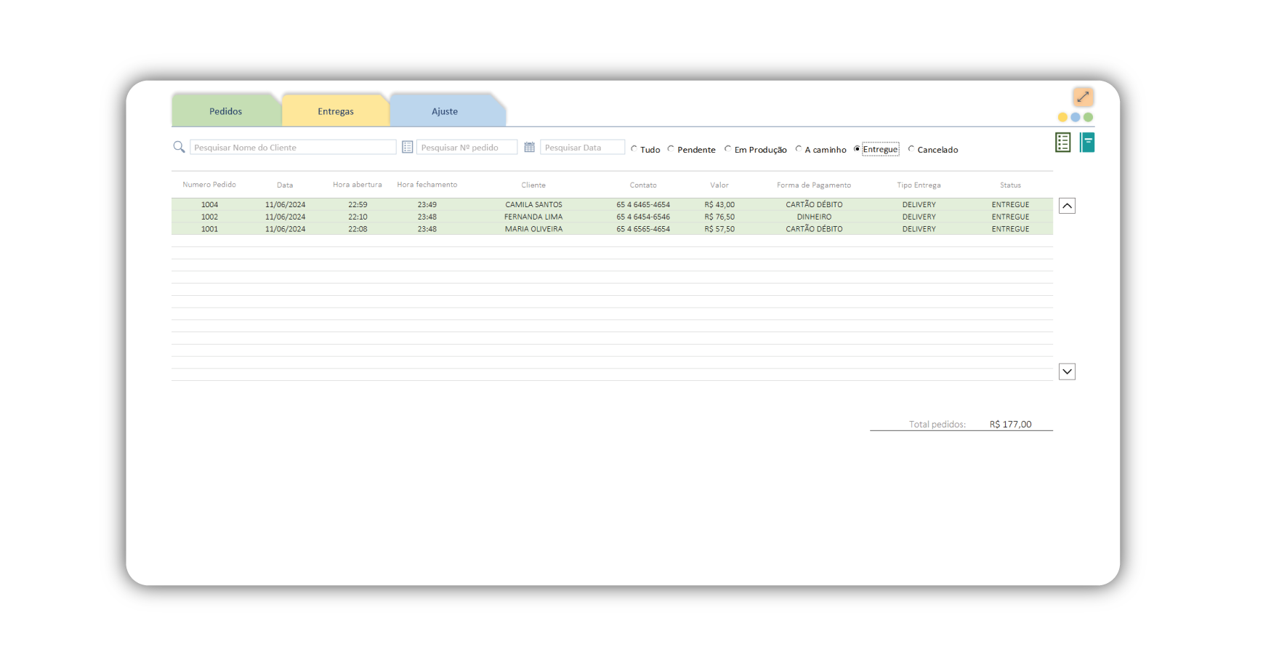Switch to the Entregas tab
The height and width of the screenshot is (671, 1287).
click(336, 111)
